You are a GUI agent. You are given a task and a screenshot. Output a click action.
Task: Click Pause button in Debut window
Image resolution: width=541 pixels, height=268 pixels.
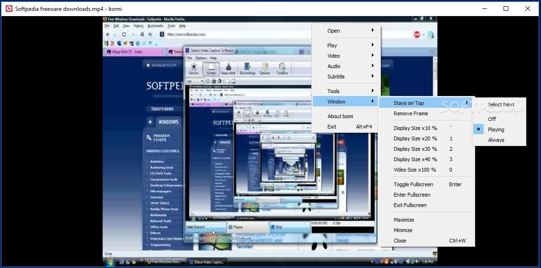point(248,227)
